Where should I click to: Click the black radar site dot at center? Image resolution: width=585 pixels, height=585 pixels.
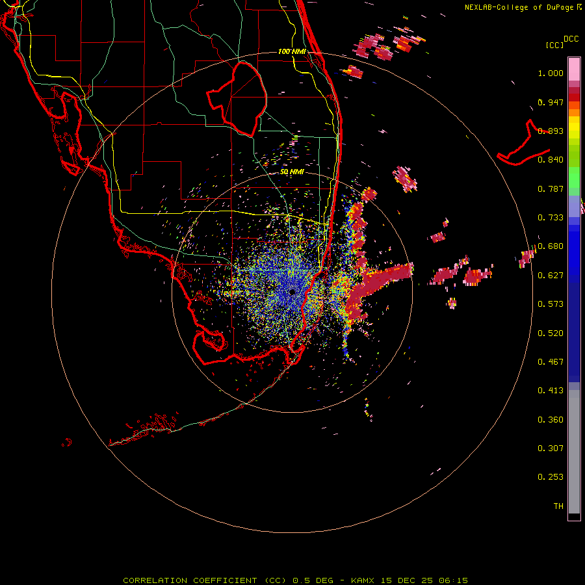(x=292, y=292)
